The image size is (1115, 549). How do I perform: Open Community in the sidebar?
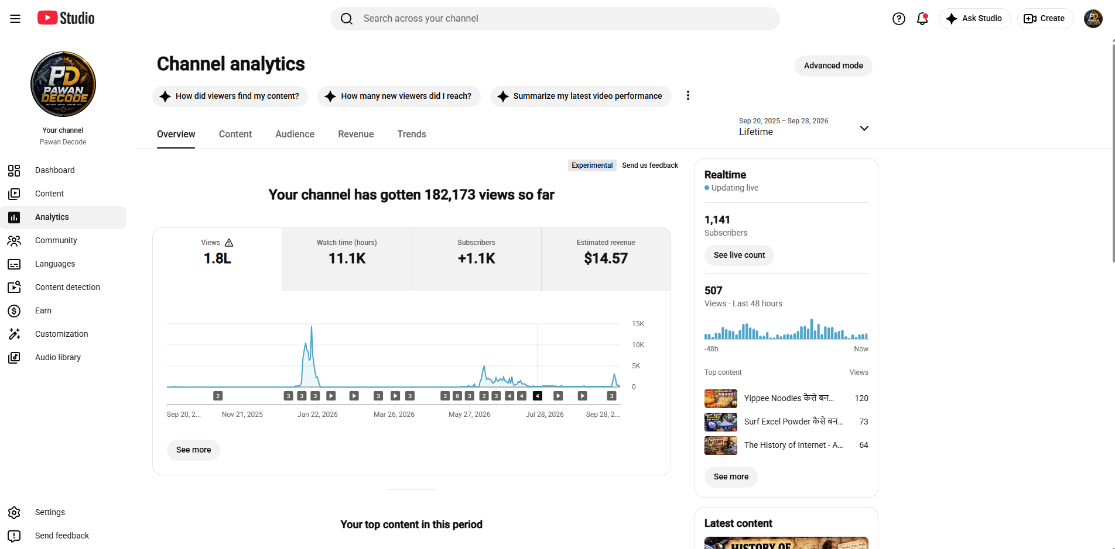pos(63,240)
